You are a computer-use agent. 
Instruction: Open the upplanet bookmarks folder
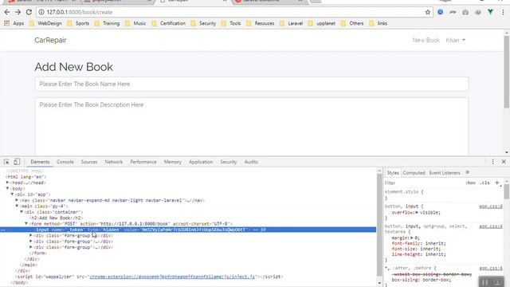coord(322,23)
